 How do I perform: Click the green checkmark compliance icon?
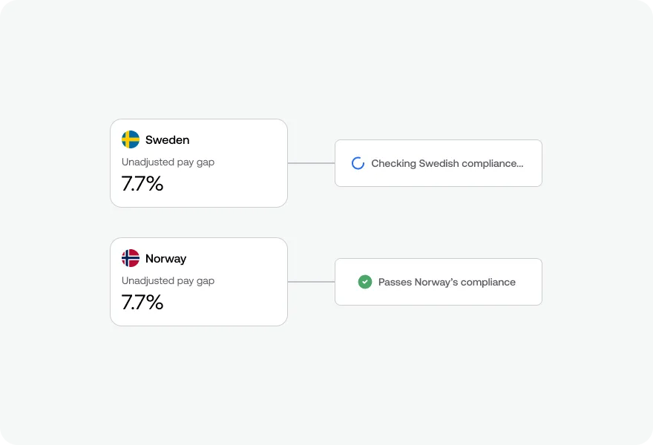click(364, 282)
